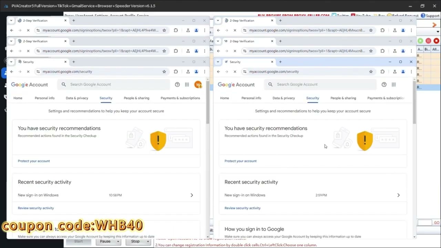Open Google apps grid in right Security window
Image resolution: width=441 pixels, height=248 pixels.
(393, 84)
